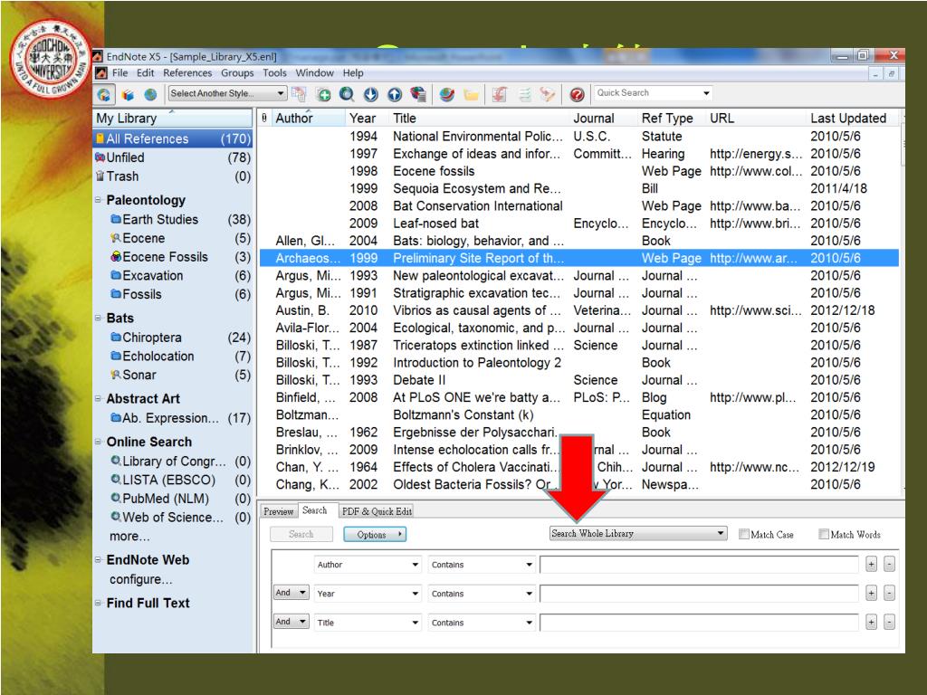This screenshot has height=695, width=927.
Task: Open the Contains dropdown beside Author field
Action: point(482,565)
